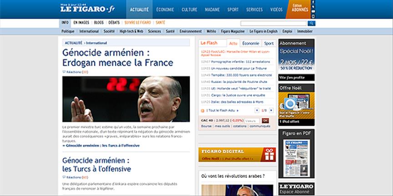Open the EN IMAGES sub-menu item

click(x=81, y=23)
